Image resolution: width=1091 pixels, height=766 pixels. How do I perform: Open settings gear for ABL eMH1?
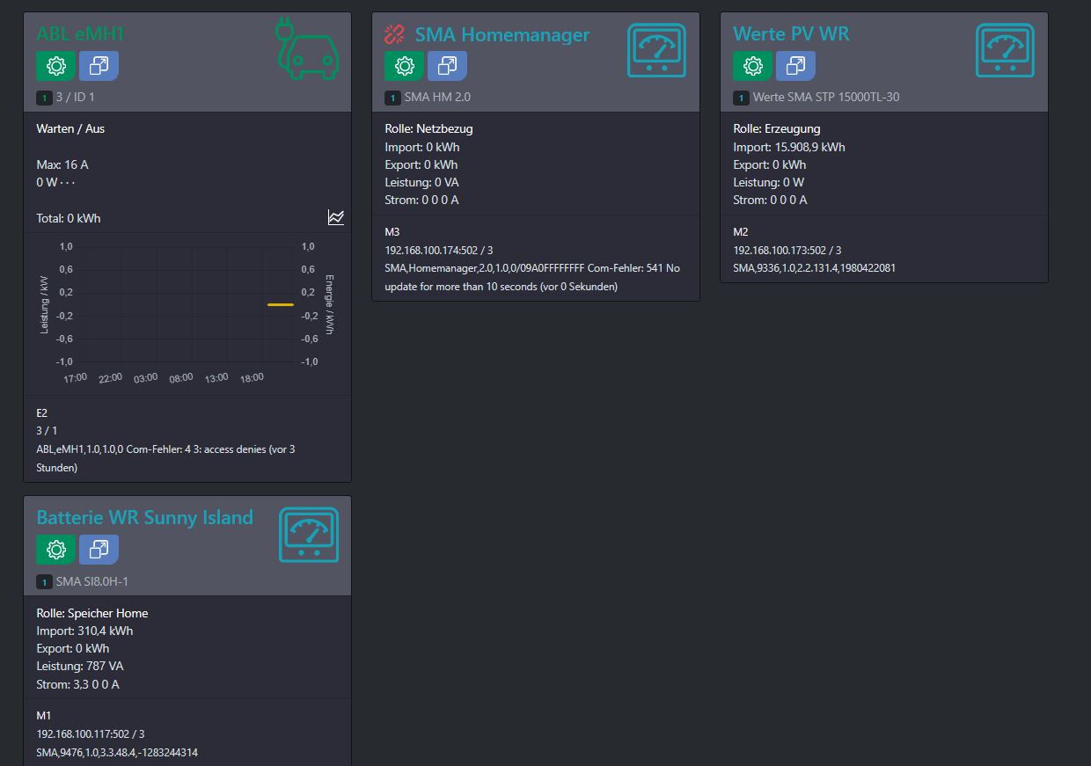pyautogui.click(x=55, y=66)
